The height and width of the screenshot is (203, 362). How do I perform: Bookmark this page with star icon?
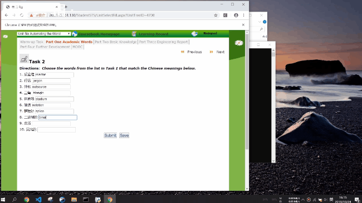pos(216,15)
